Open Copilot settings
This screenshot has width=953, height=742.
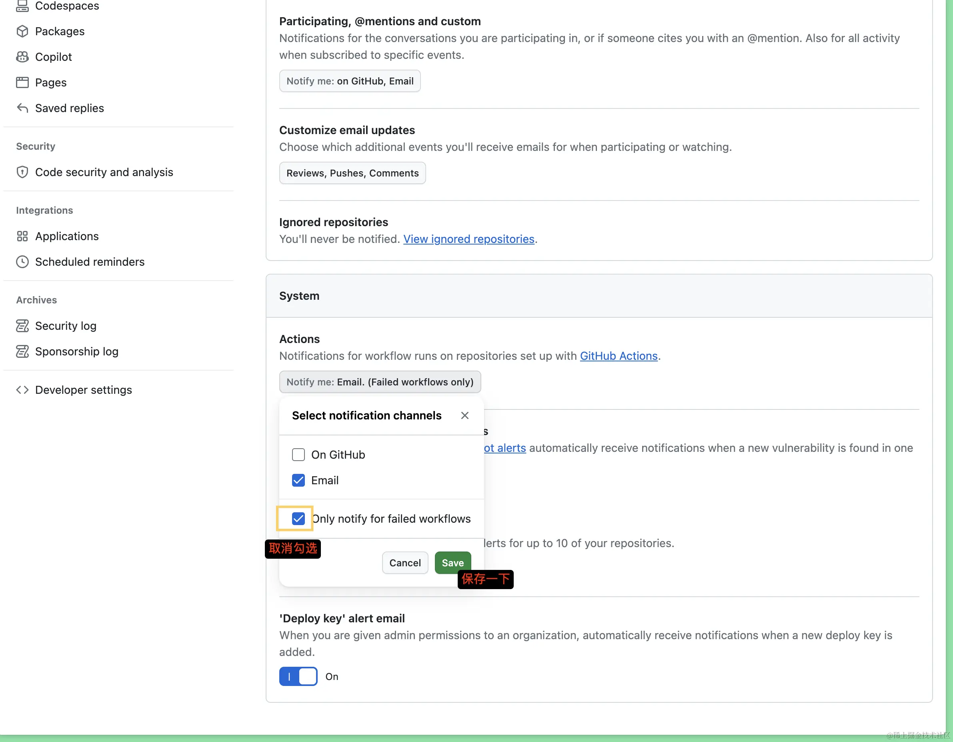pyautogui.click(x=54, y=57)
